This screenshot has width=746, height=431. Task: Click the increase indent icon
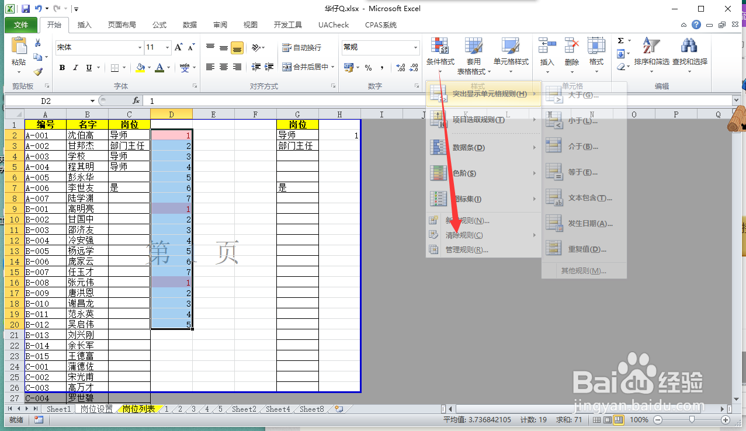tap(269, 67)
